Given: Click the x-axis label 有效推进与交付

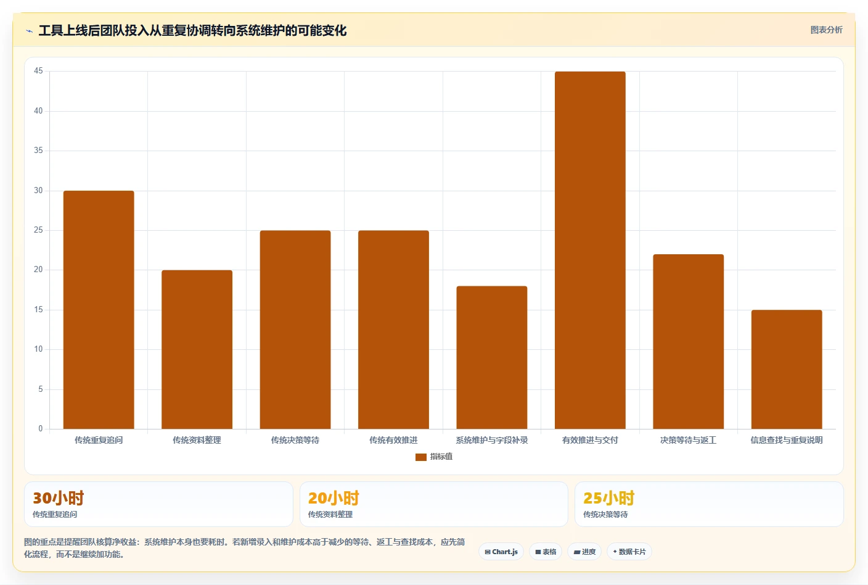Looking at the screenshot, I should [590, 440].
